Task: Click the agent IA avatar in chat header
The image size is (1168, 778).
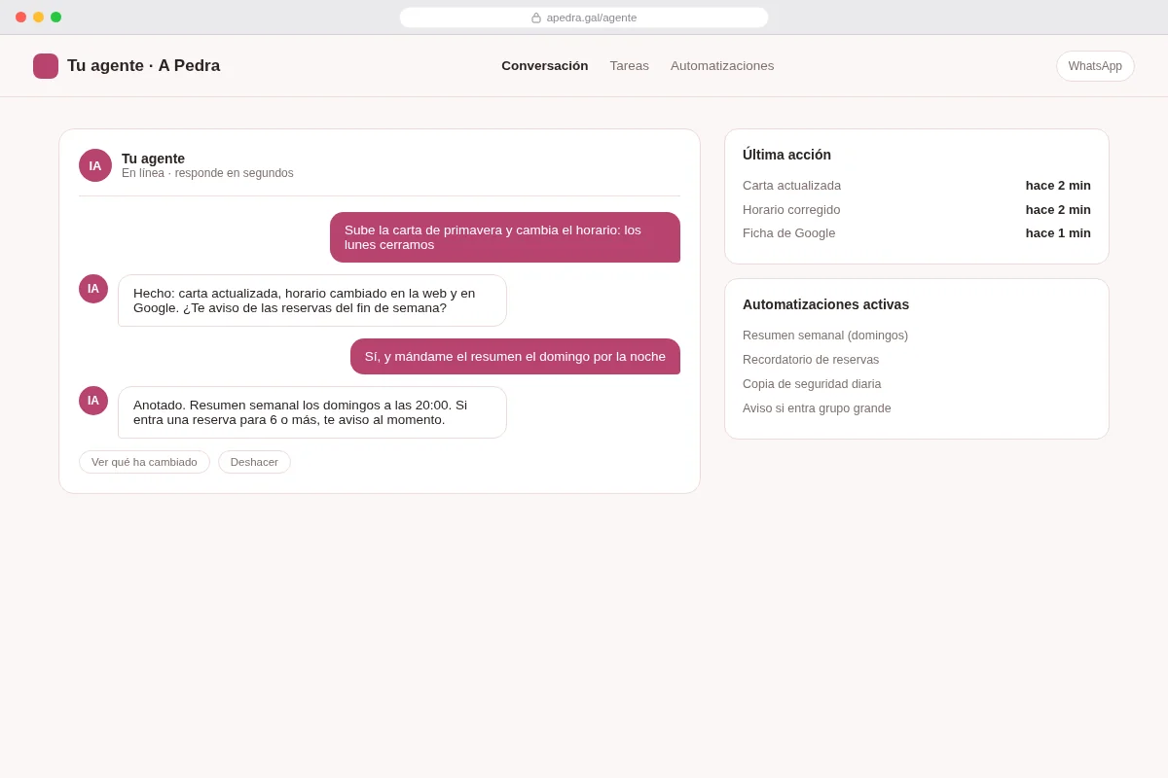Action: pos(95,165)
